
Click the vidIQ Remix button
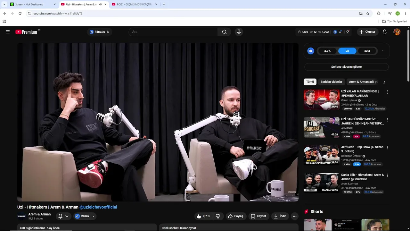click(x=82, y=216)
